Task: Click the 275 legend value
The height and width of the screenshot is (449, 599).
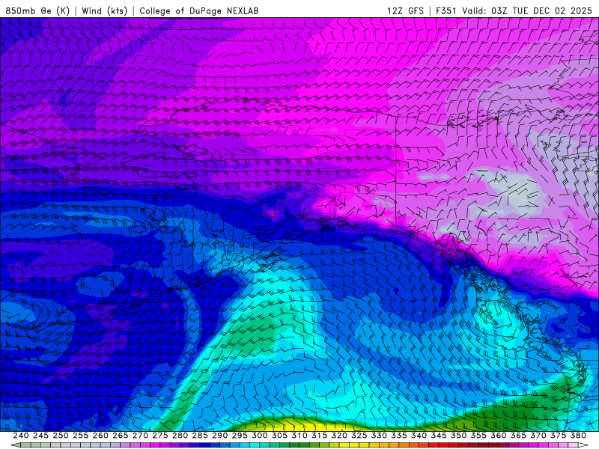Action: tap(160, 436)
